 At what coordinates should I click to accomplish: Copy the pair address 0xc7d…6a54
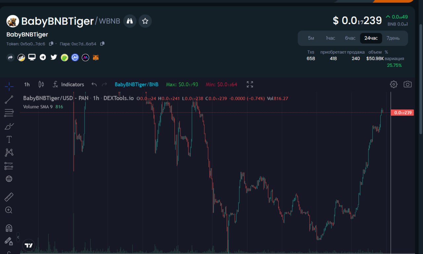102,44
